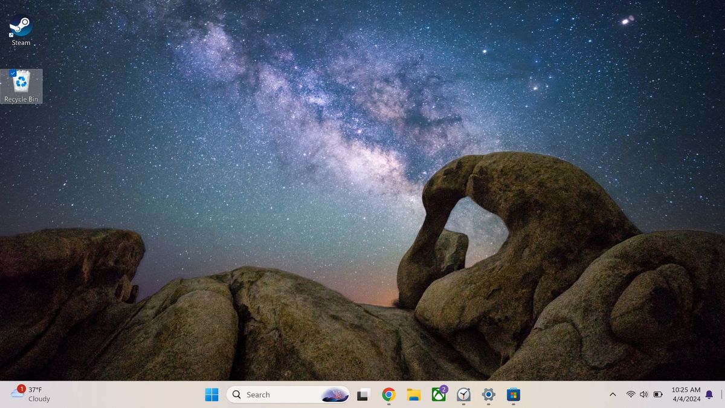Launch Steam from the desktop
Screen dimensions: 725x408
(20, 27)
